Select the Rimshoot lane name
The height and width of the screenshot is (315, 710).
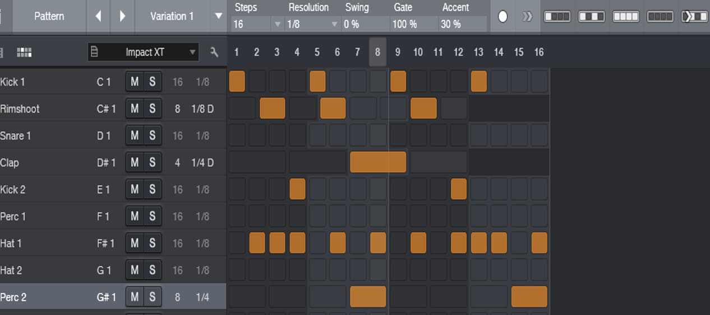(x=20, y=109)
